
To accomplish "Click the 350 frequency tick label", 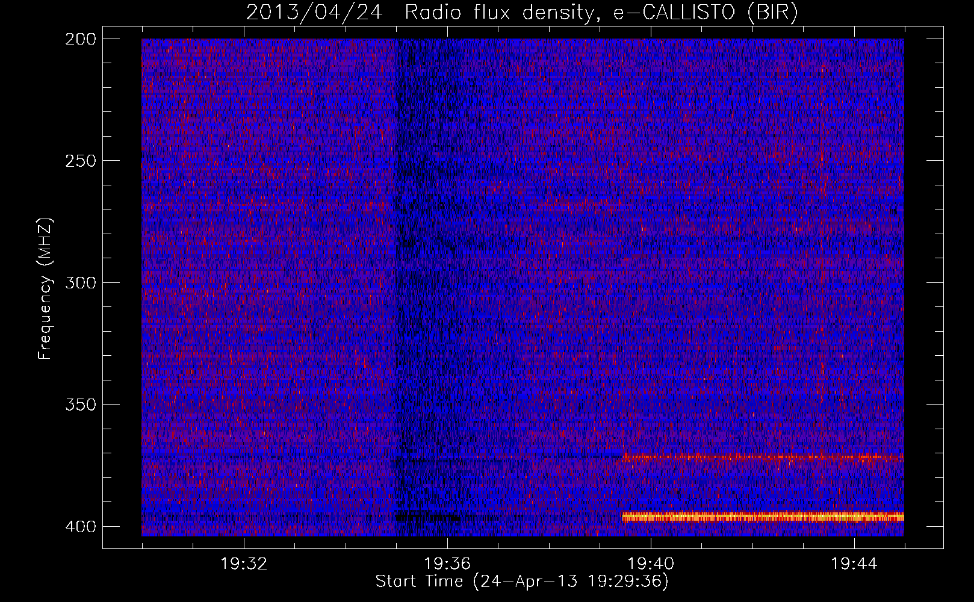I will 80,404.
